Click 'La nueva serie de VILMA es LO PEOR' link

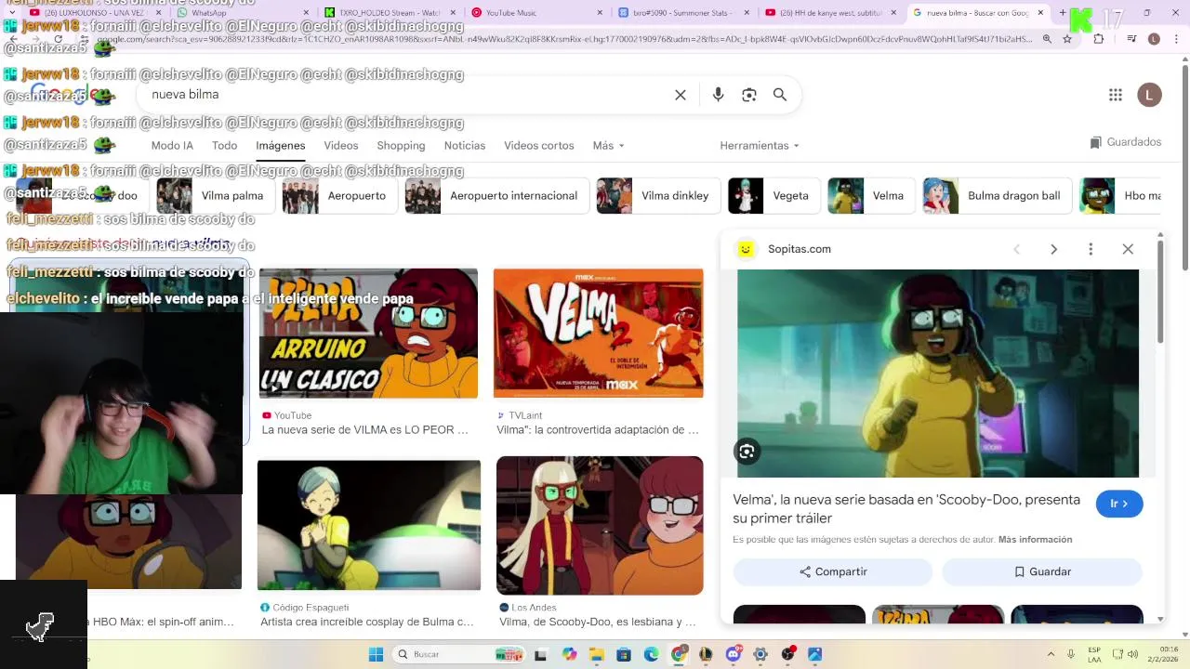pyautogui.click(x=365, y=430)
